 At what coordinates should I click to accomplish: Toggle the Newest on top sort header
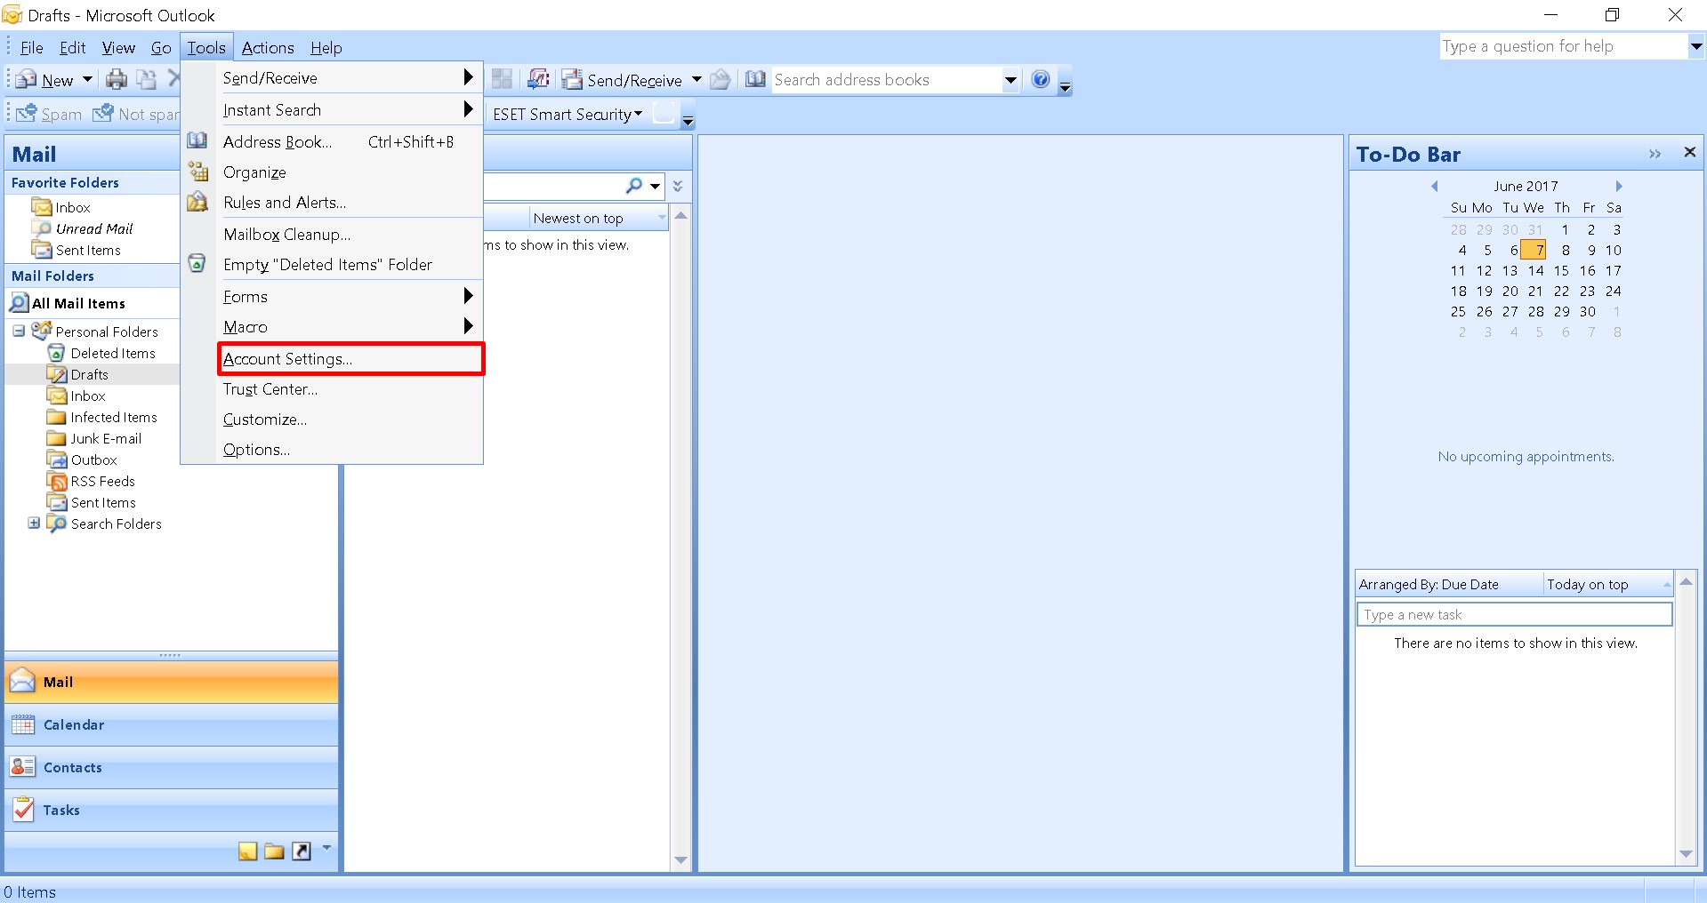tap(599, 219)
